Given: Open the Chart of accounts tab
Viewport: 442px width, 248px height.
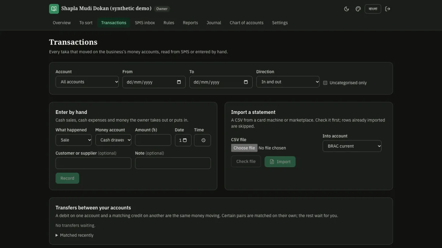Looking at the screenshot, I should [246, 23].
